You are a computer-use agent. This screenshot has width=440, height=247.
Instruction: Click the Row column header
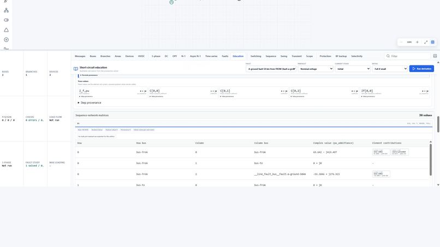(x=79, y=143)
